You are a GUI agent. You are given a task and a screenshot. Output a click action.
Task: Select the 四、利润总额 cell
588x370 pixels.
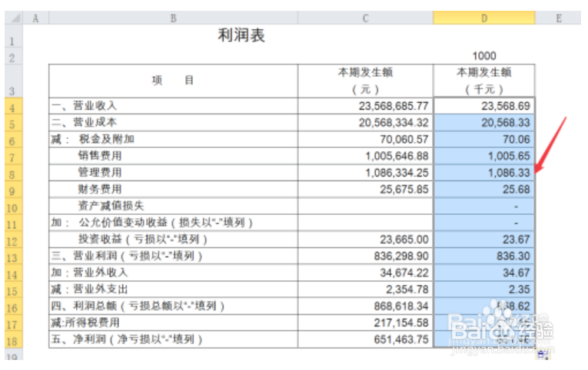point(173,306)
